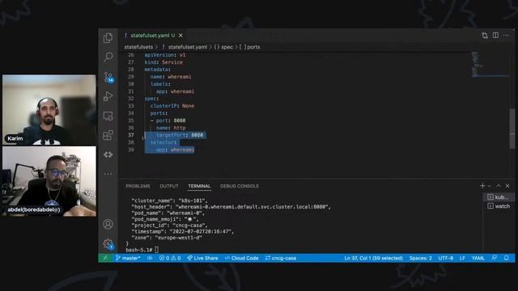This screenshot has height=291, width=518.
Task: Click line number 37 in gutter
Action: 131,135
